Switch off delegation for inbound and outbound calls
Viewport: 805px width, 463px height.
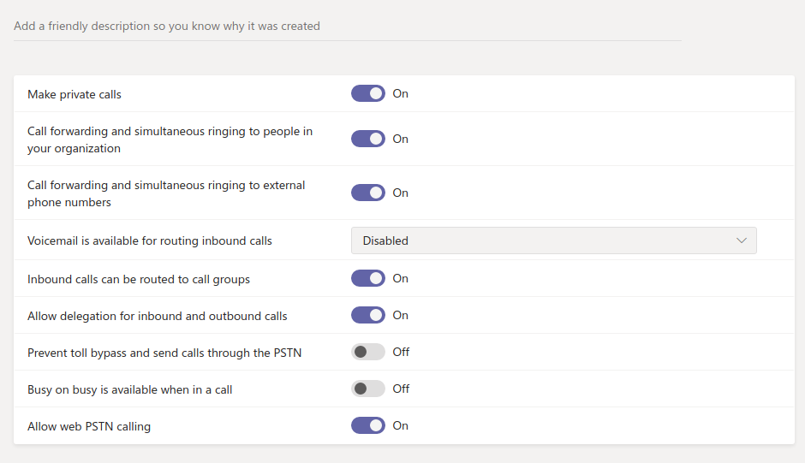368,315
